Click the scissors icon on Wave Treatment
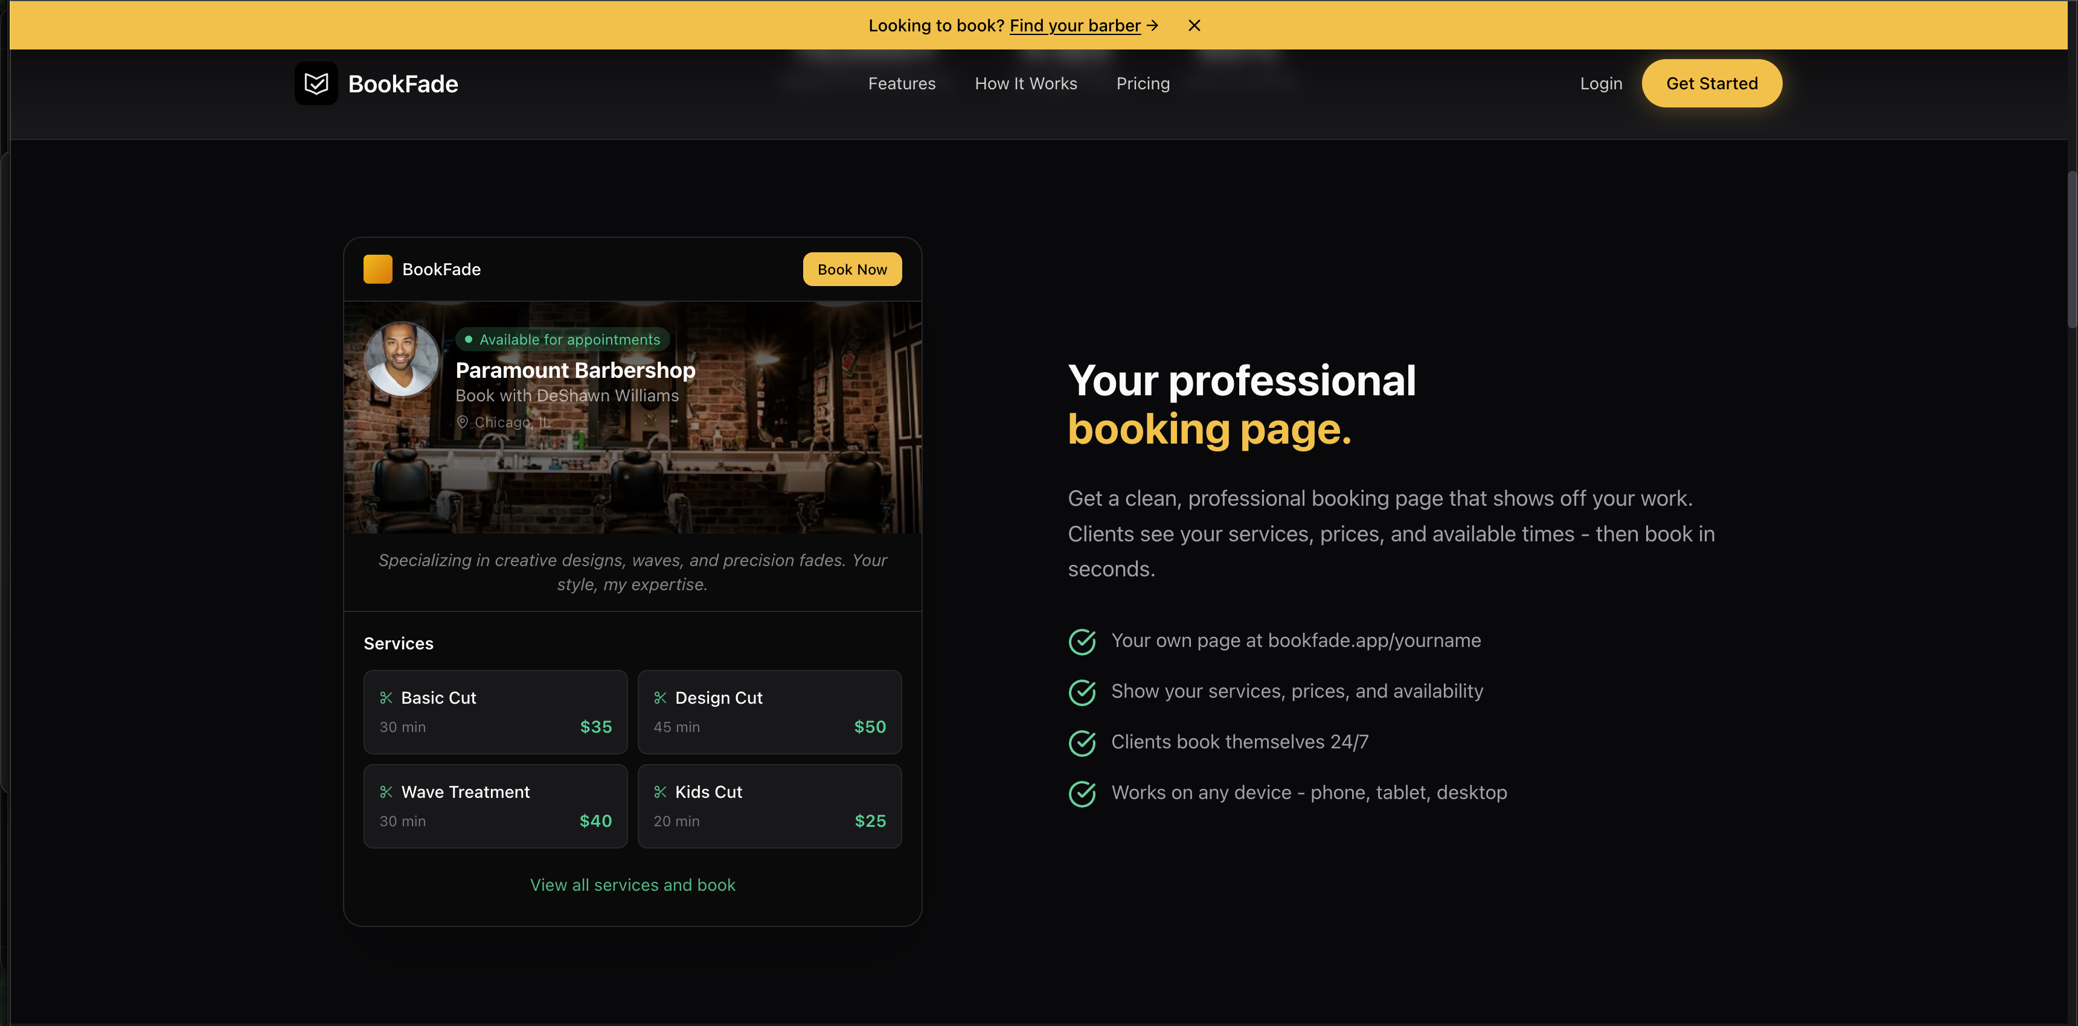 386,792
